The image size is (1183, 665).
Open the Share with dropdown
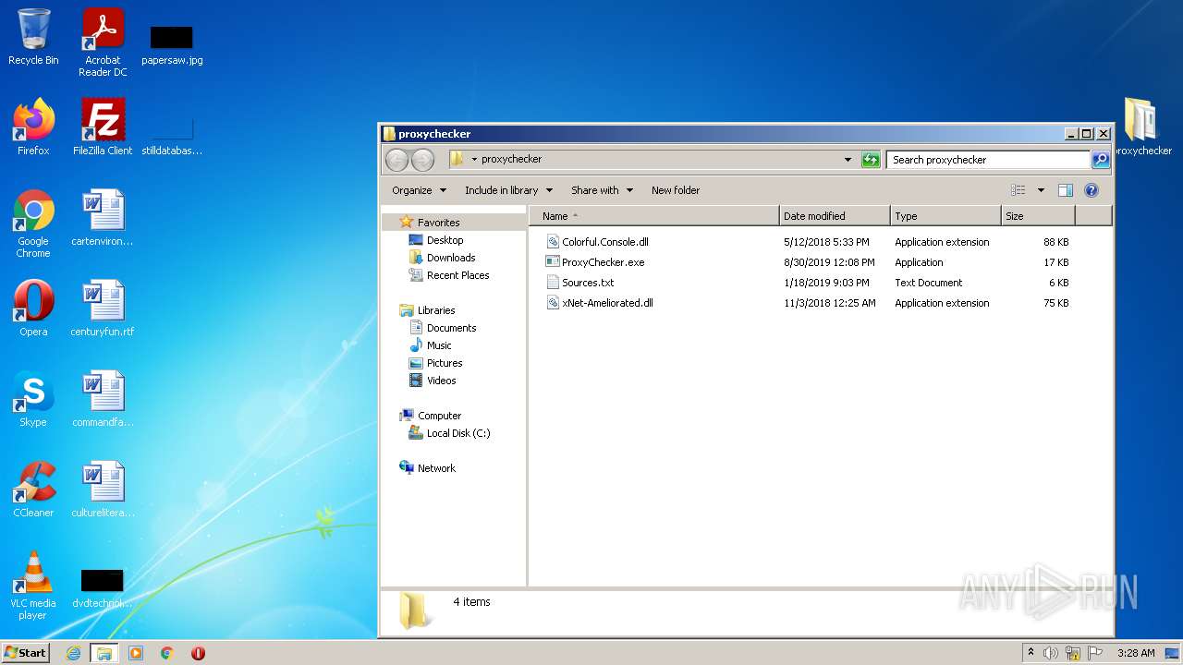point(602,190)
